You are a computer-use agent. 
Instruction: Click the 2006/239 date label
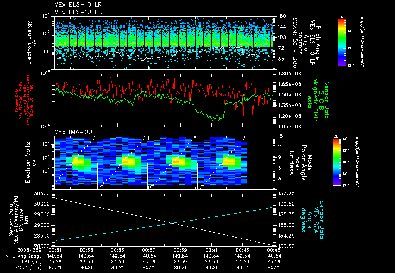coord(29,250)
